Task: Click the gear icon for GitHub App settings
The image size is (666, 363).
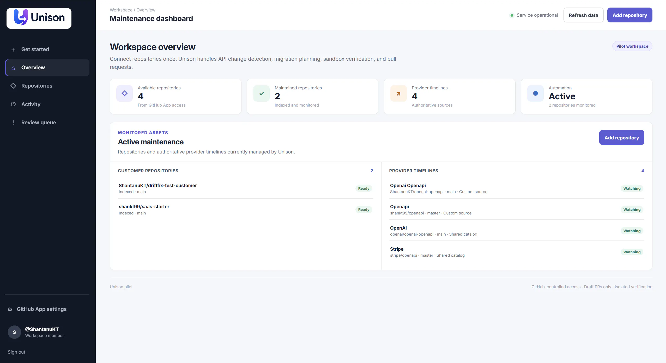Action: [x=10, y=309]
